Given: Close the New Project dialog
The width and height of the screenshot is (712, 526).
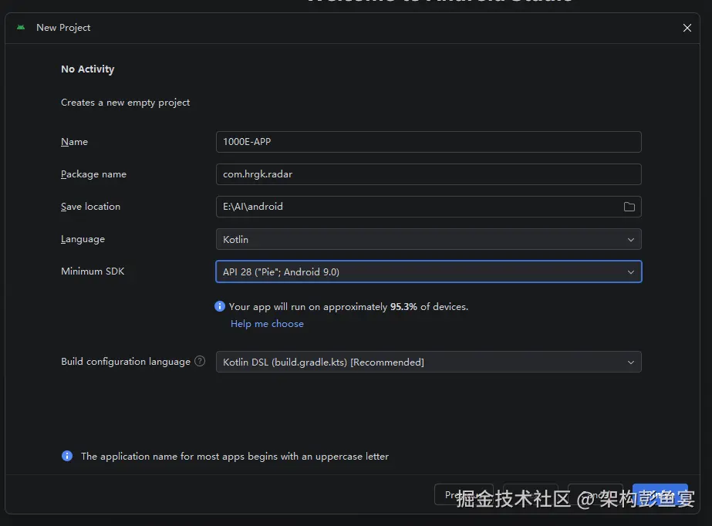Looking at the screenshot, I should (x=687, y=28).
